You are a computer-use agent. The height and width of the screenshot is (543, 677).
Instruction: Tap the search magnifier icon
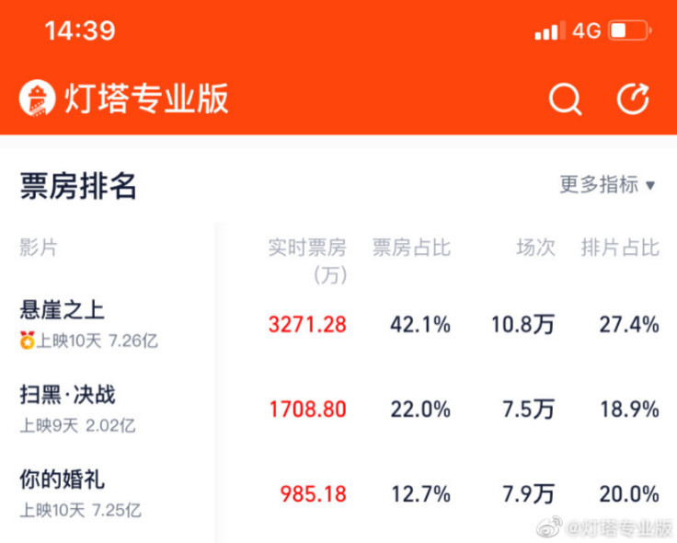pos(565,98)
